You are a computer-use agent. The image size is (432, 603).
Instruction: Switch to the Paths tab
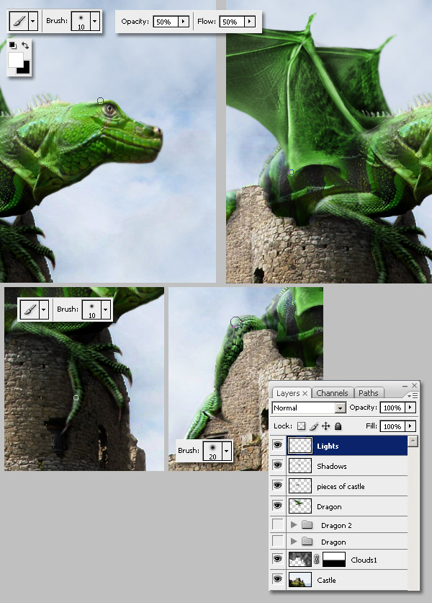coord(368,393)
